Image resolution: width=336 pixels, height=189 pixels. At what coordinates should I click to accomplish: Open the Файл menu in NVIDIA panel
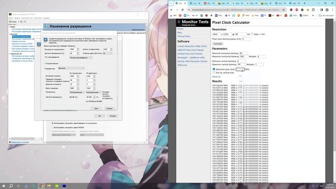pyautogui.click(x=10, y=18)
